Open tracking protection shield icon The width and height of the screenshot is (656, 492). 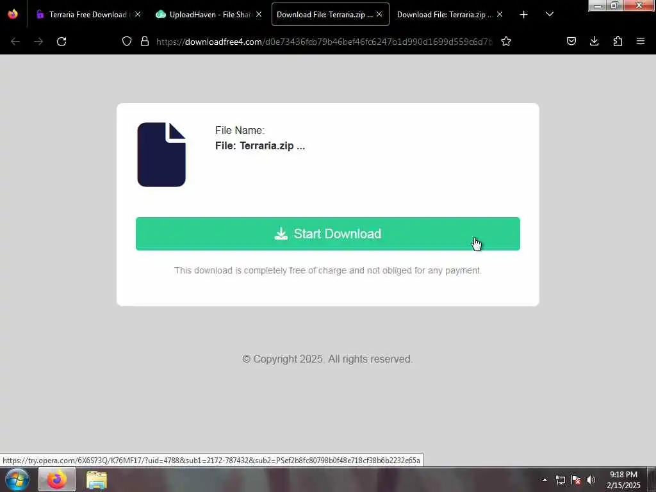click(127, 41)
